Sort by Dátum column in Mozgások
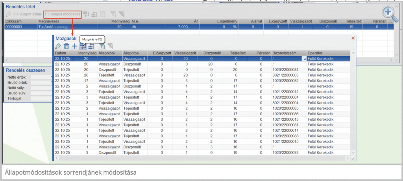403x181 pixels. 63,53
